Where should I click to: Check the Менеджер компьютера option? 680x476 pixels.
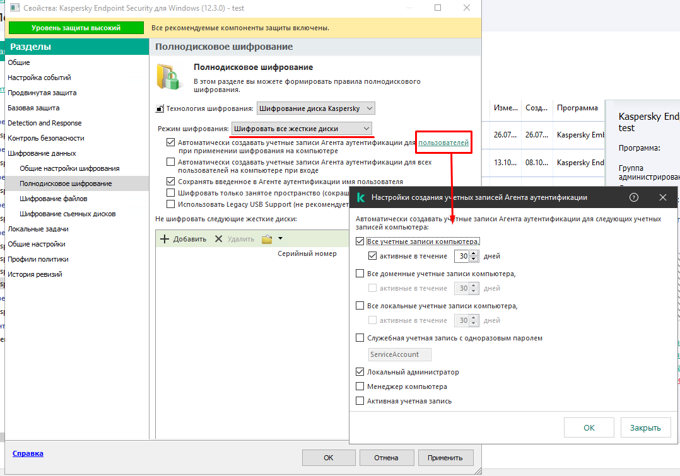point(360,386)
